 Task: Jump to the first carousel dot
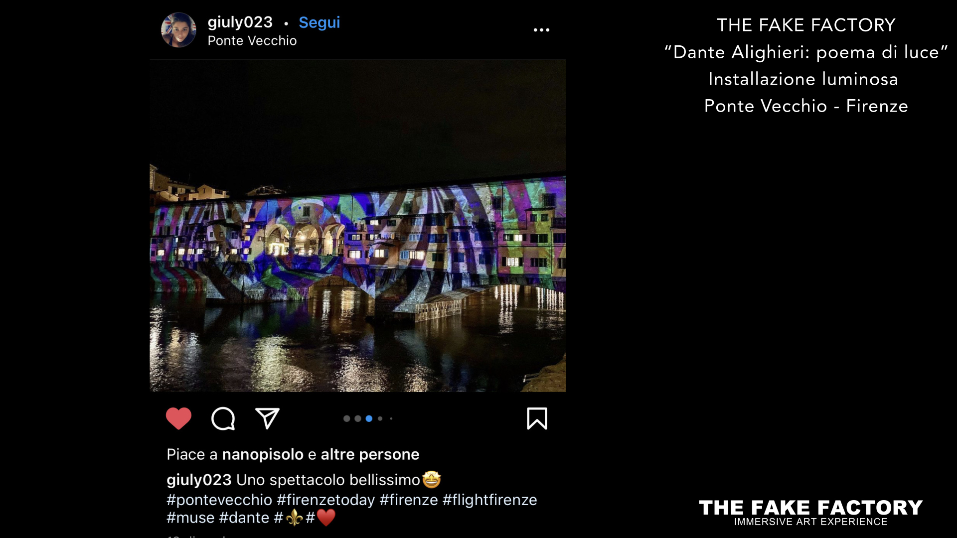[x=347, y=418]
